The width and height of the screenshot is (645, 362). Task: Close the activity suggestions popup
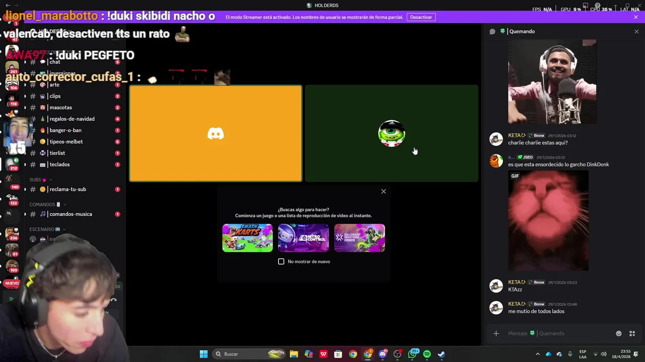coord(383,191)
